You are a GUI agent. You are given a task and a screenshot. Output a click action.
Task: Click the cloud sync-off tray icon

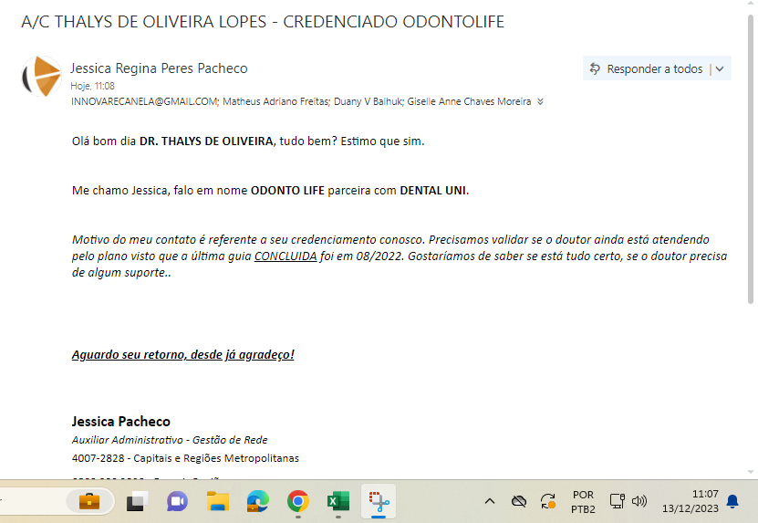tap(519, 501)
